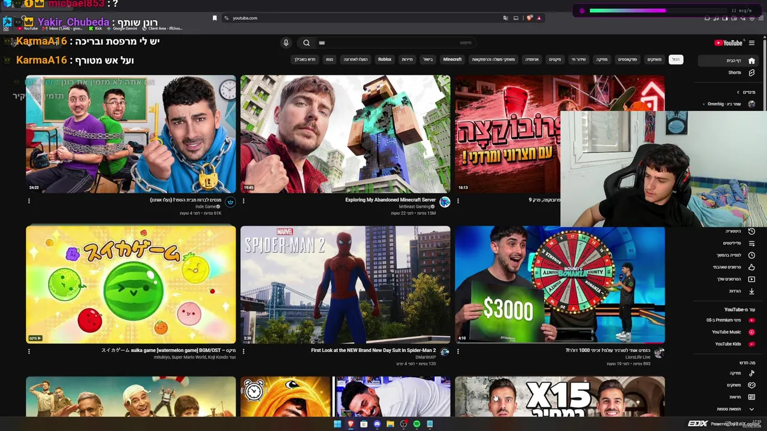Open the Suika watermelon game thumbnail
This screenshot has width=767, height=431.
(x=131, y=284)
